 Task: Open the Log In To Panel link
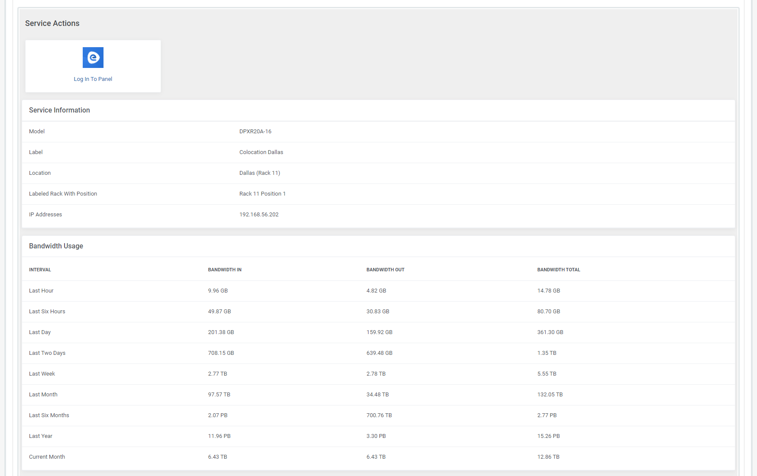point(93,79)
